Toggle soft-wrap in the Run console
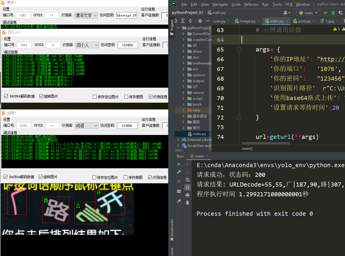 (x=187, y=180)
